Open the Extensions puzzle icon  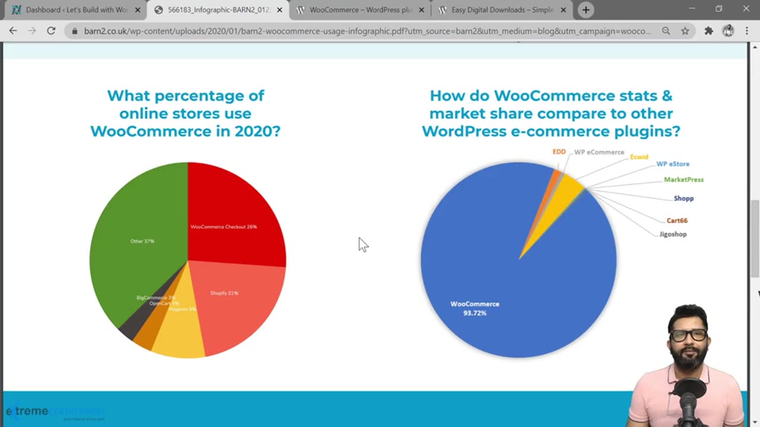click(708, 31)
